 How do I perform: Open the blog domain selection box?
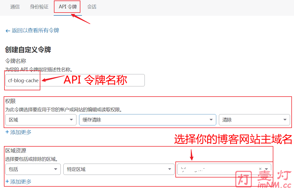coord(217,169)
